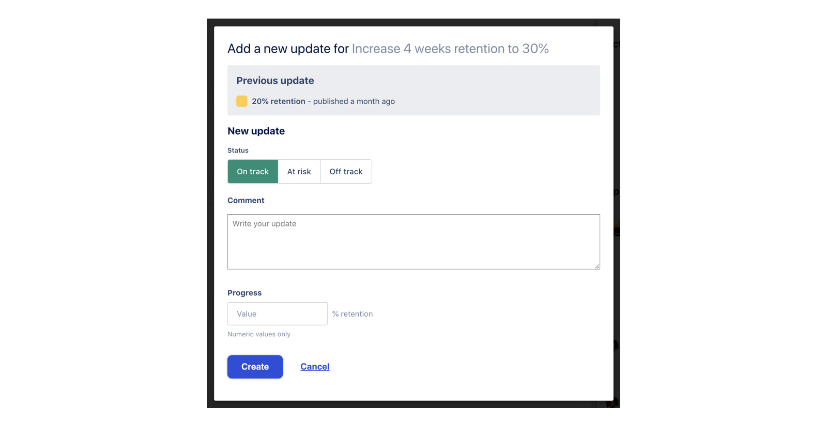Screen dimensions: 827x426
Task: Click the Cancel link
Action: pyautogui.click(x=315, y=367)
